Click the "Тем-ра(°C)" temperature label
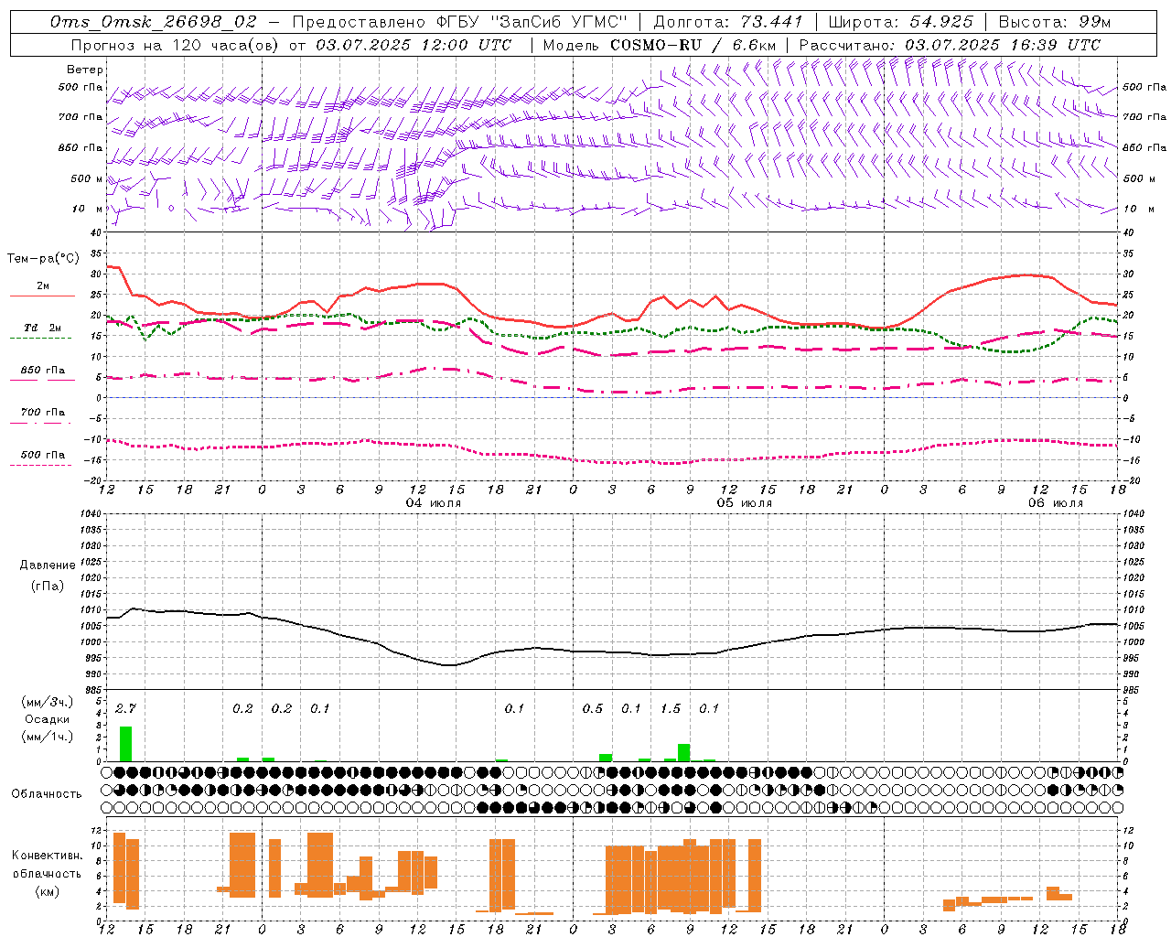Image resolution: width=1171 pixels, height=937 pixels. pos(44,259)
